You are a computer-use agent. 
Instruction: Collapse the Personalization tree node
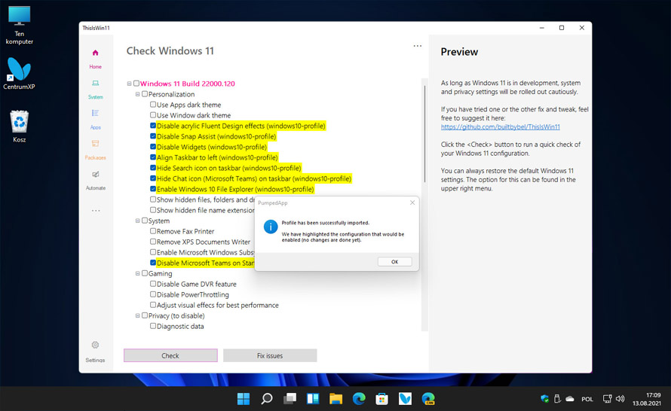pyautogui.click(x=138, y=94)
